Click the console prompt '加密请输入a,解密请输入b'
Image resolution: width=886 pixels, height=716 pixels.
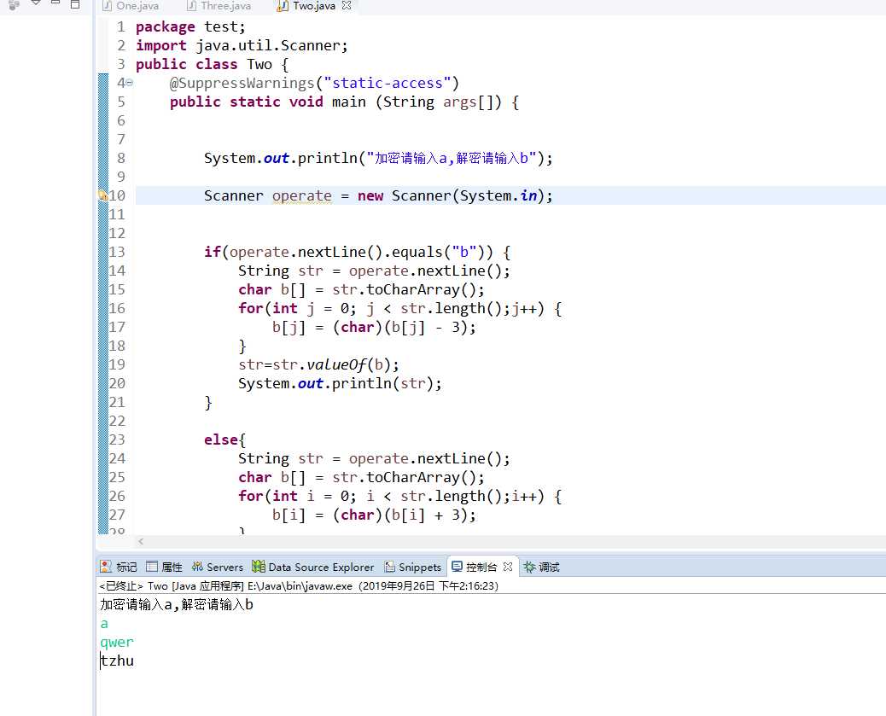tap(177, 605)
